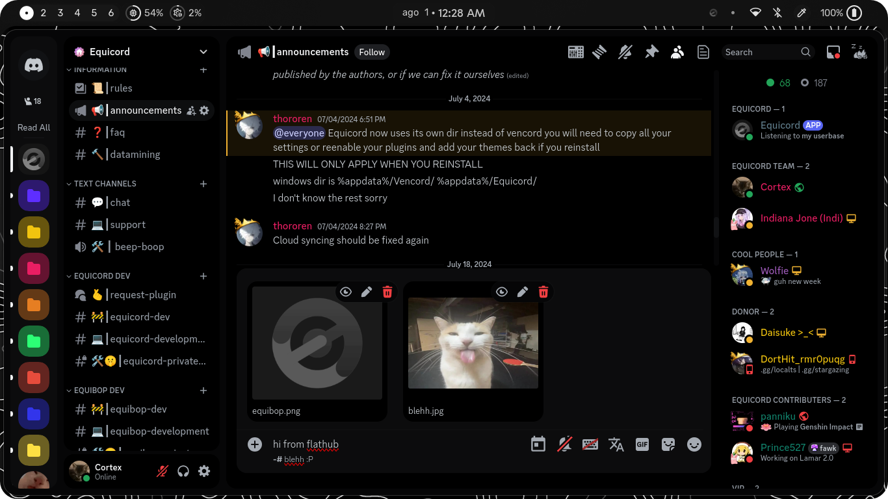The width and height of the screenshot is (888, 499).
Task: Open the attachment plus button in message box
Action: [x=255, y=444]
